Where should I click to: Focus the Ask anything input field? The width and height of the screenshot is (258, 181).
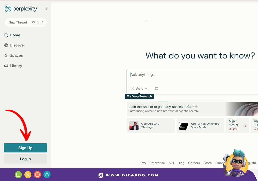pyautogui.click(x=192, y=75)
